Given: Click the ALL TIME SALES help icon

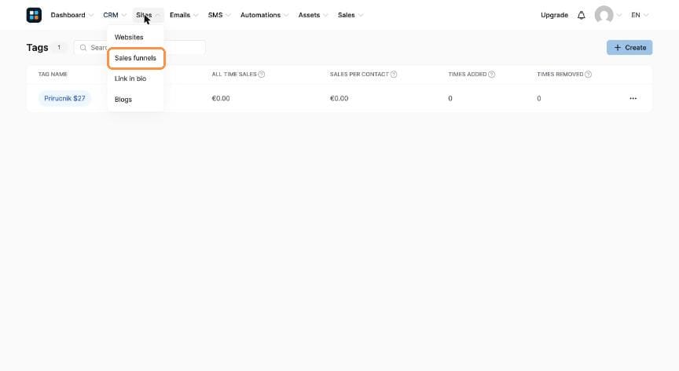Looking at the screenshot, I should pyautogui.click(x=262, y=75).
